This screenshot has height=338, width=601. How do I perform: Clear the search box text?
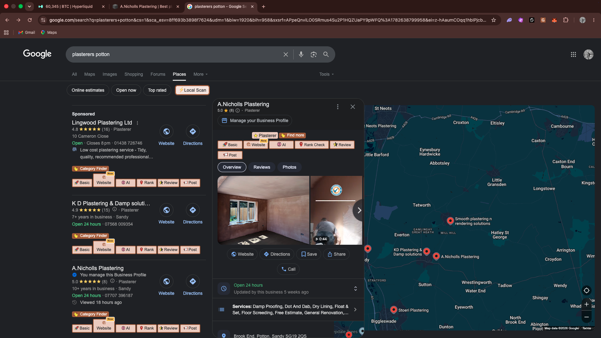[x=286, y=54]
